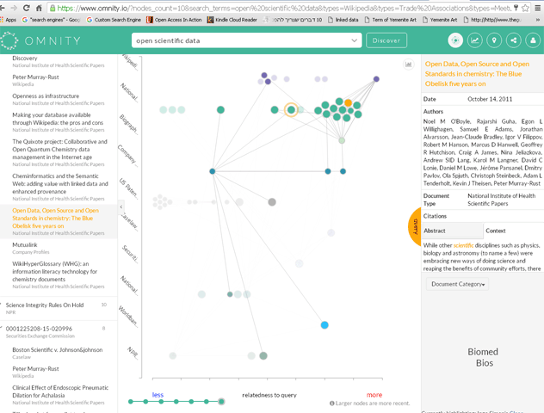Expand the Document Category dropdown

coord(457,284)
